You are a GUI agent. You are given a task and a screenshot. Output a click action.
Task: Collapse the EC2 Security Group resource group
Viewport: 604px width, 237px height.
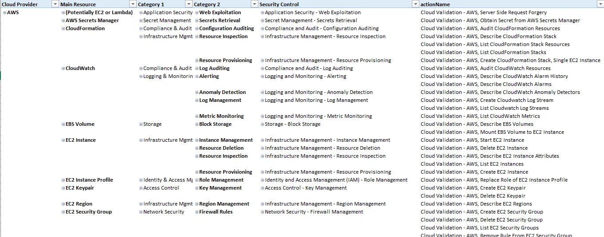[63, 212]
